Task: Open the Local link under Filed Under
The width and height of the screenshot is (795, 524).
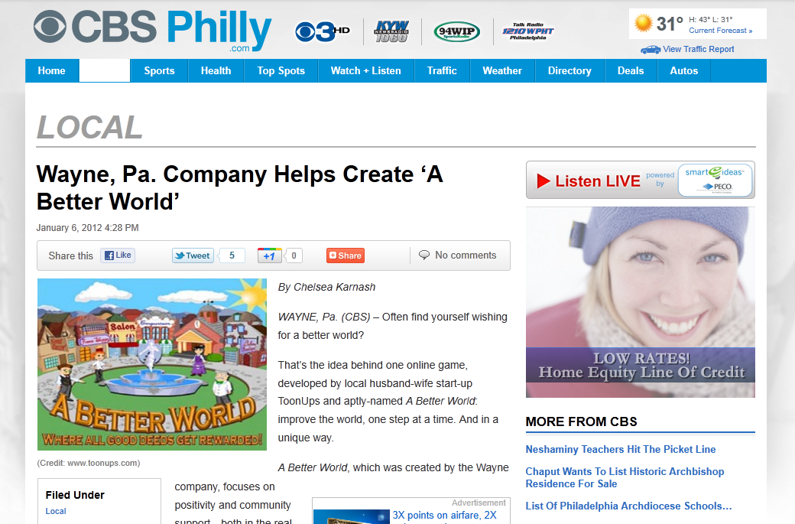Action: click(x=56, y=511)
